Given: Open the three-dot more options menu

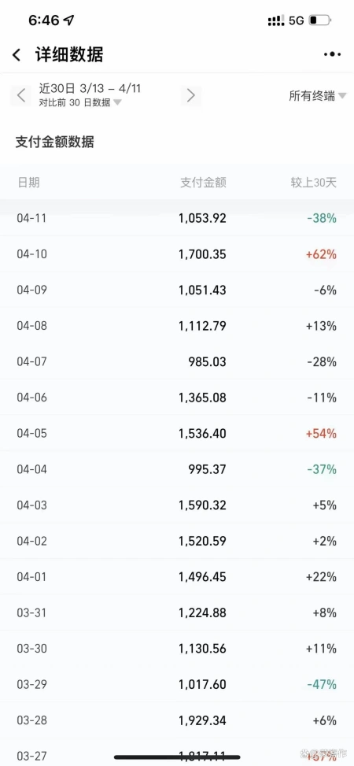Looking at the screenshot, I should (333, 54).
